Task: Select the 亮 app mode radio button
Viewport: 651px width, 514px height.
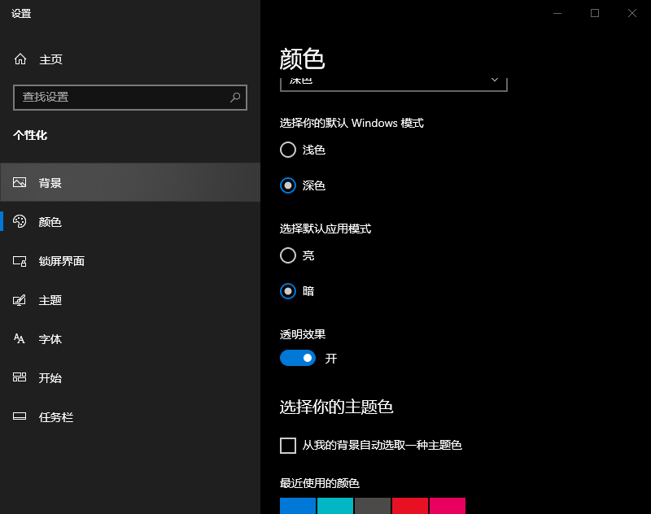Action: click(288, 255)
